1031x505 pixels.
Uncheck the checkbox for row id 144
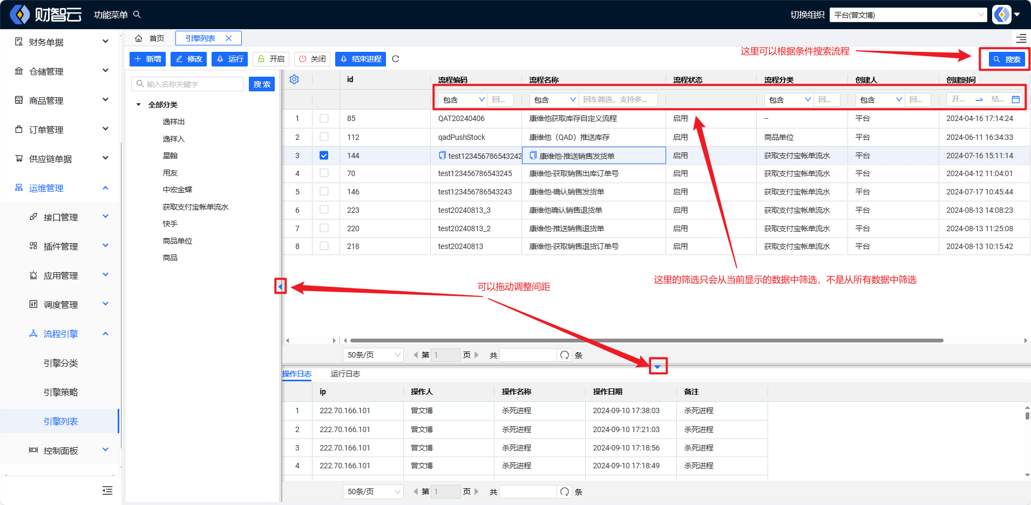click(324, 156)
